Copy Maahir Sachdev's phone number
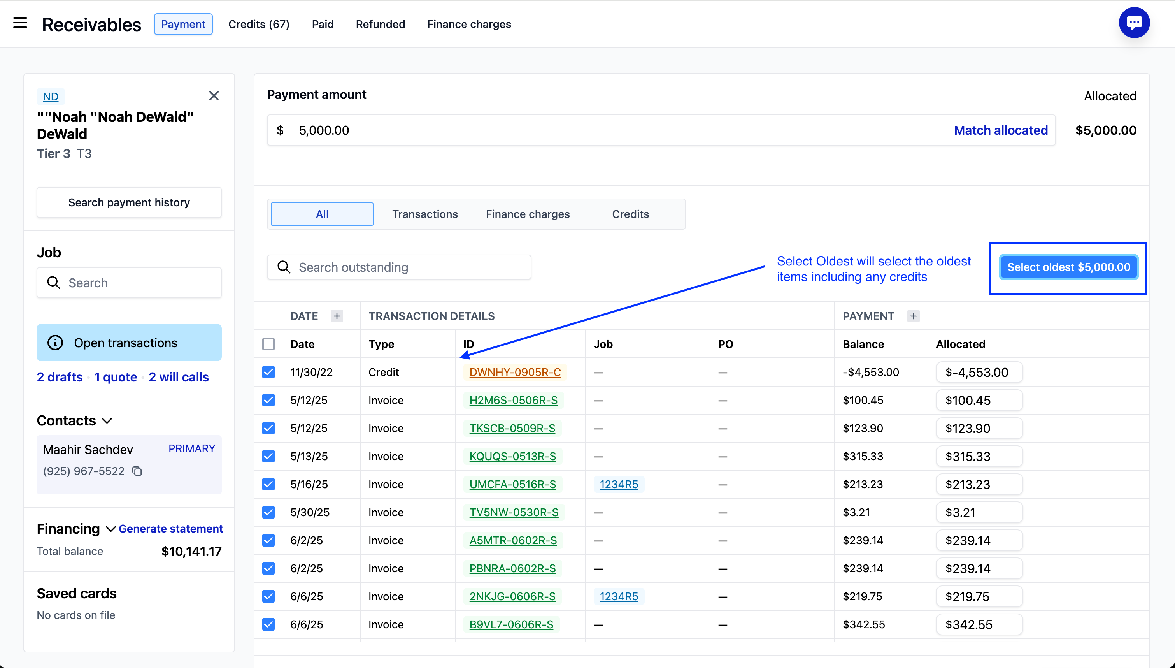Screen dimensions: 1175x668 tap(137, 471)
